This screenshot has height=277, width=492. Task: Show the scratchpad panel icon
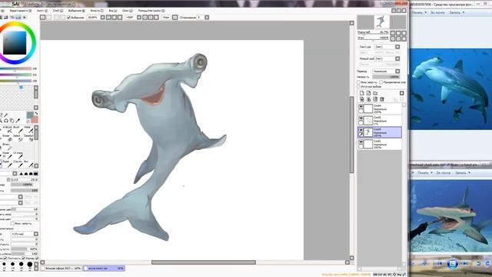tap(24, 17)
